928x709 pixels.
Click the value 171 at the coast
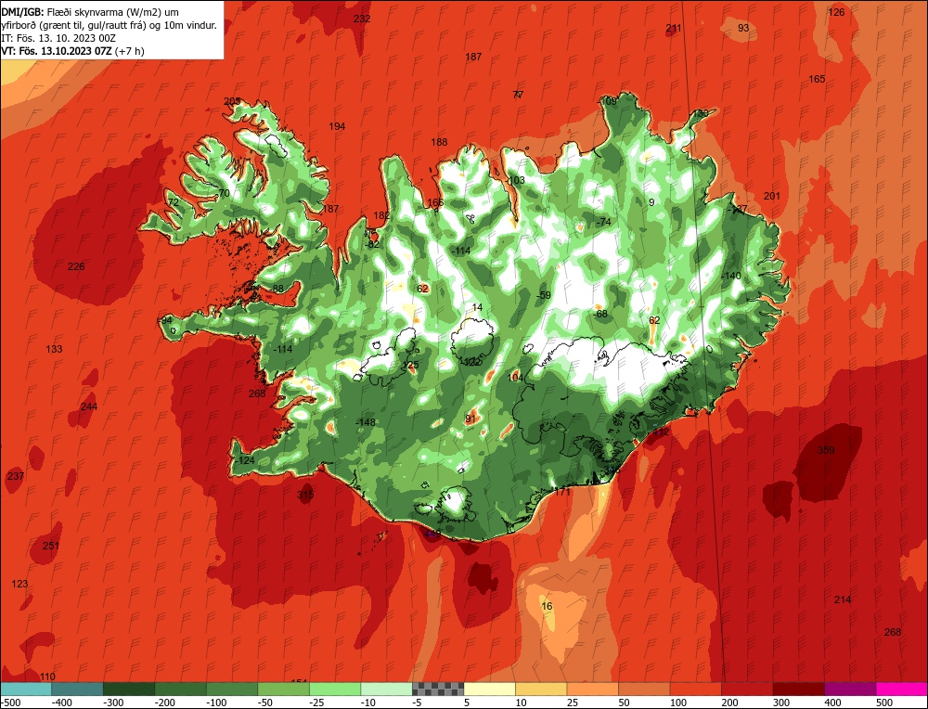(562, 492)
